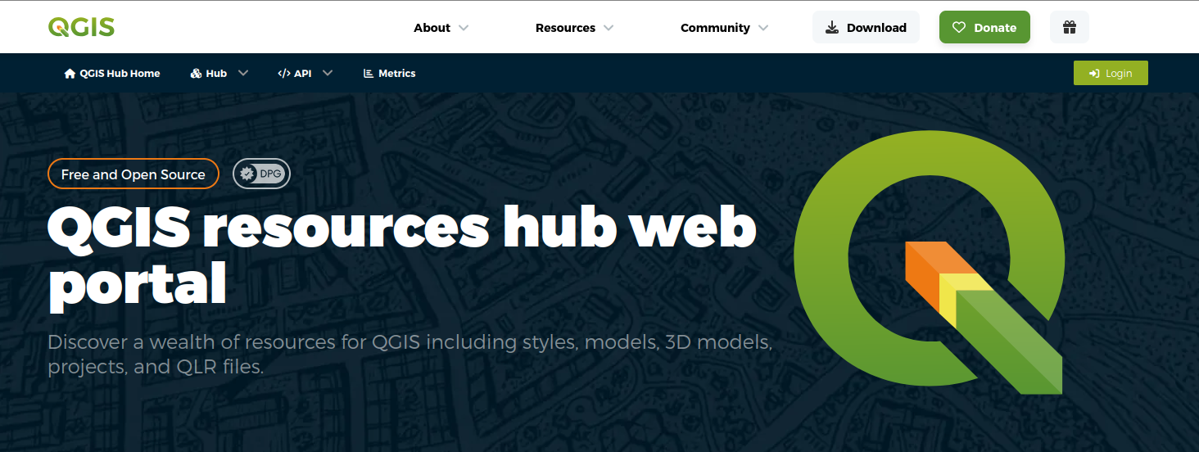Image resolution: width=1199 pixels, height=452 pixels.
Task: Click the Download button
Action: (866, 27)
